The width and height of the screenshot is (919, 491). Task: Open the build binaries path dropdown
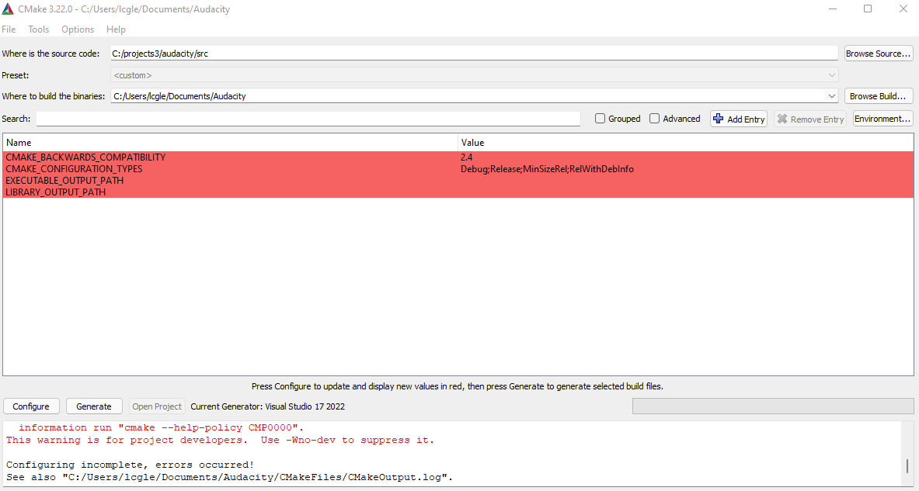831,95
